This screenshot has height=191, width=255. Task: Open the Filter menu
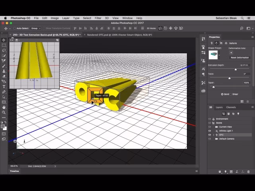pos(98,18)
